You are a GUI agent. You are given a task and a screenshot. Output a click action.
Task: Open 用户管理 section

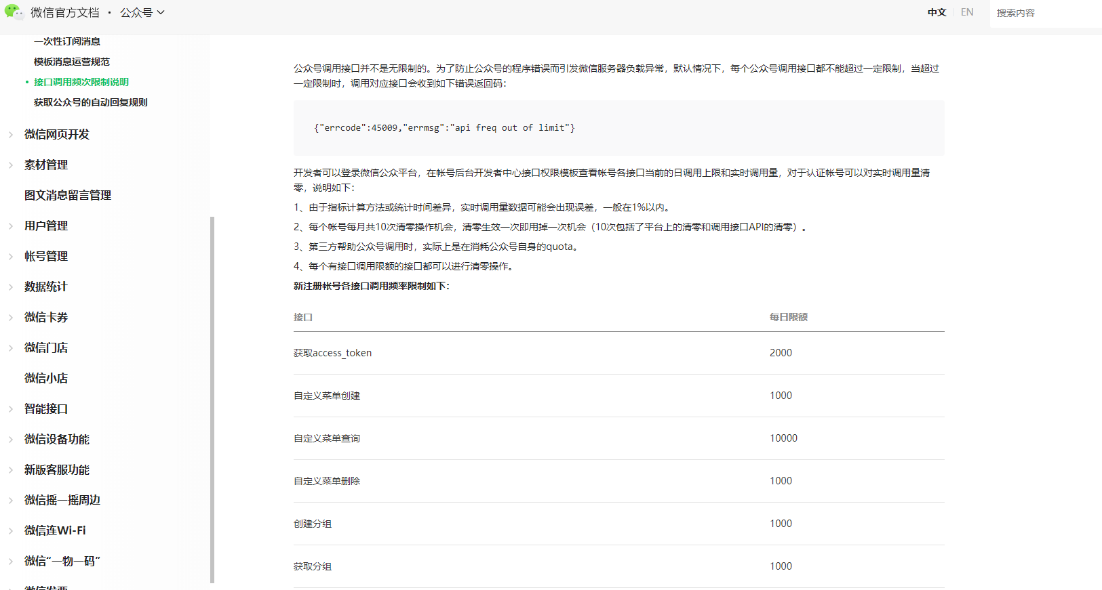[46, 226]
